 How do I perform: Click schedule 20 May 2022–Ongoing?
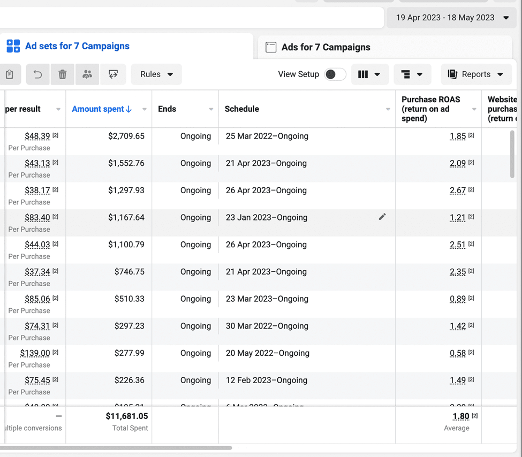tap(268, 353)
